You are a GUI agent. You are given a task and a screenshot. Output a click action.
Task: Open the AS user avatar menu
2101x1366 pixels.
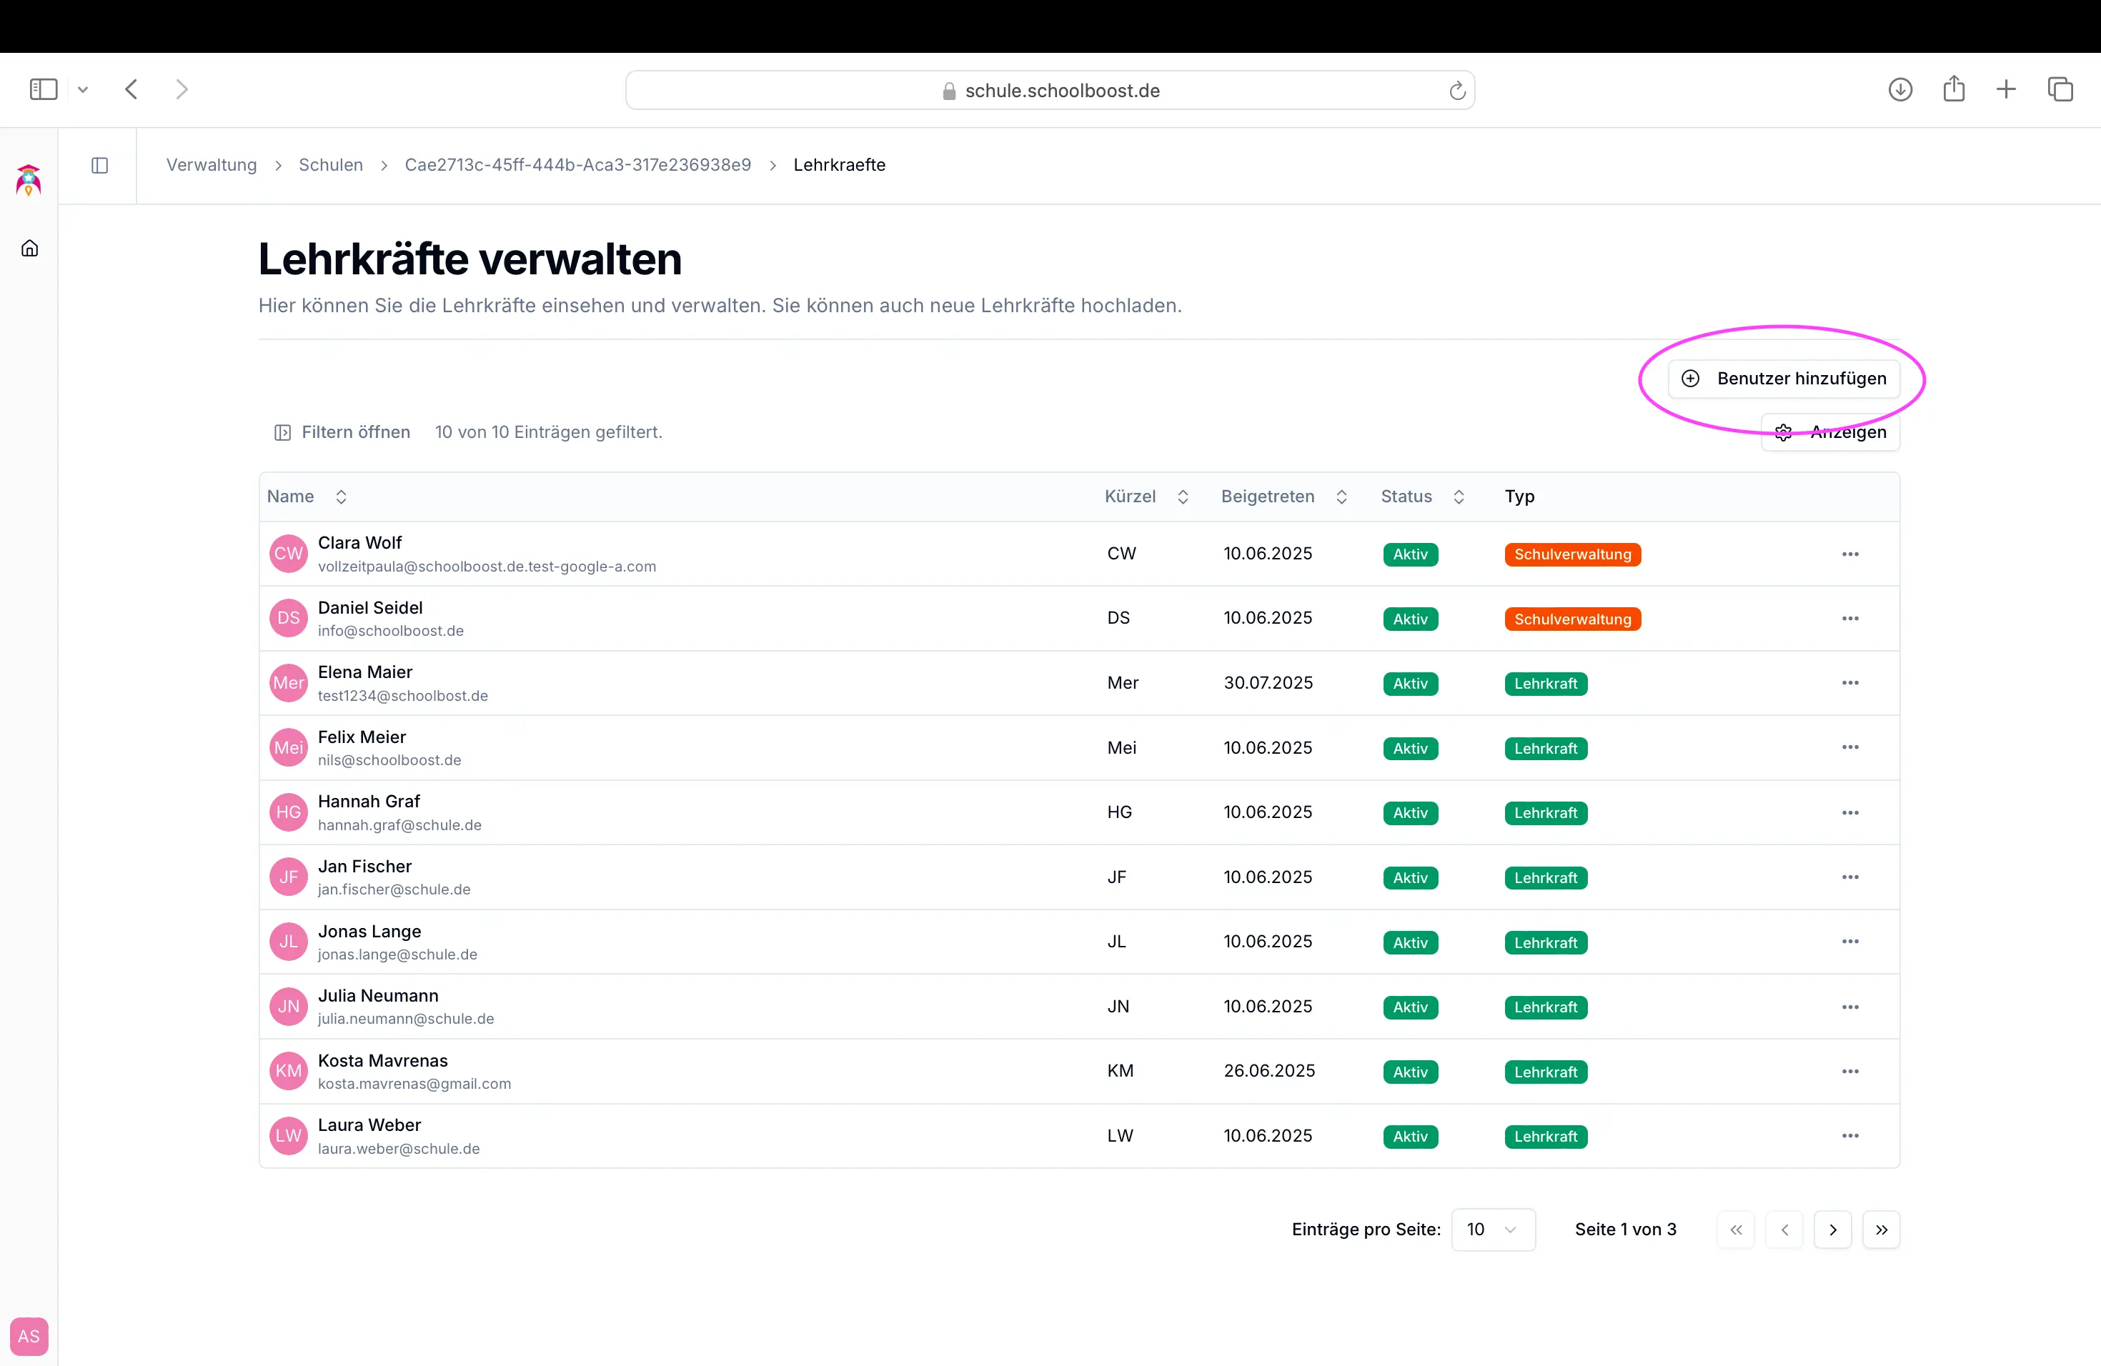coord(29,1336)
